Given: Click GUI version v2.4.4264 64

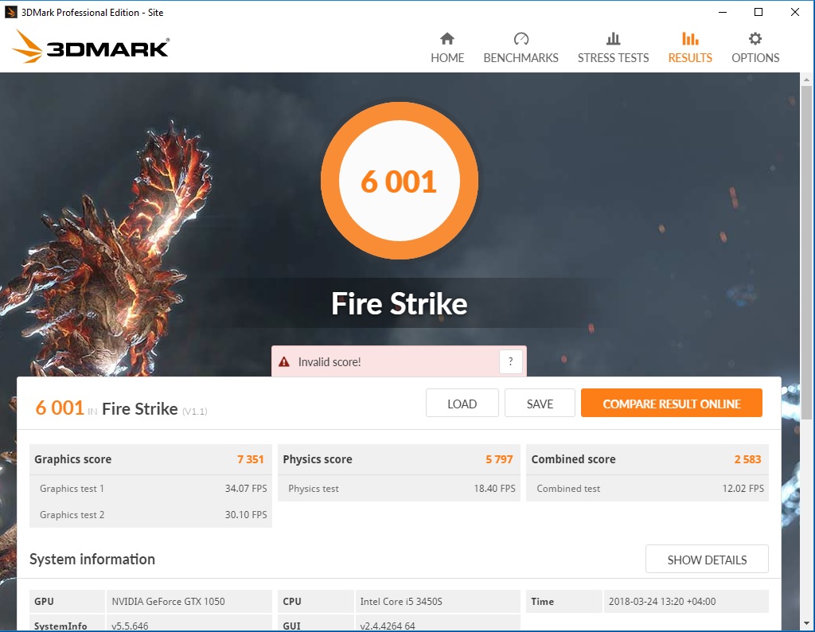Looking at the screenshot, I should [388, 626].
